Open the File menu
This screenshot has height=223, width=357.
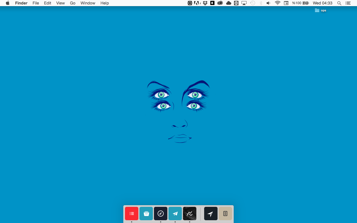pos(36,3)
